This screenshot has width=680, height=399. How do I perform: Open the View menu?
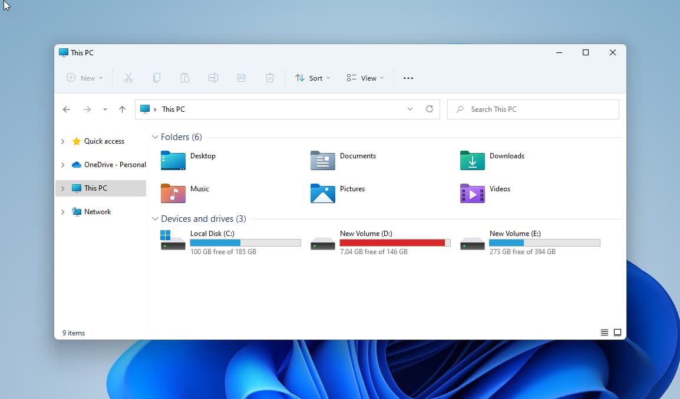click(x=365, y=77)
